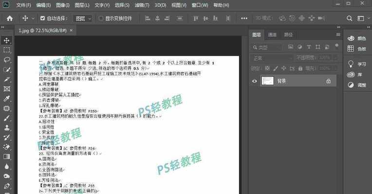This screenshot has height=194, width=372.
Task: Open the Layers panel menu
Action: coord(338,34)
